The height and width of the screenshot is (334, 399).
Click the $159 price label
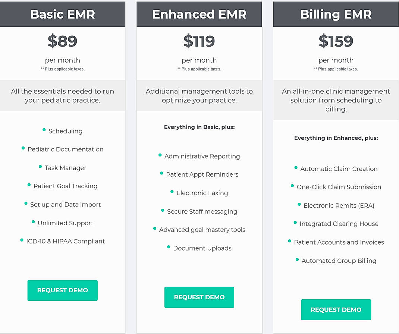pyautogui.click(x=336, y=42)
